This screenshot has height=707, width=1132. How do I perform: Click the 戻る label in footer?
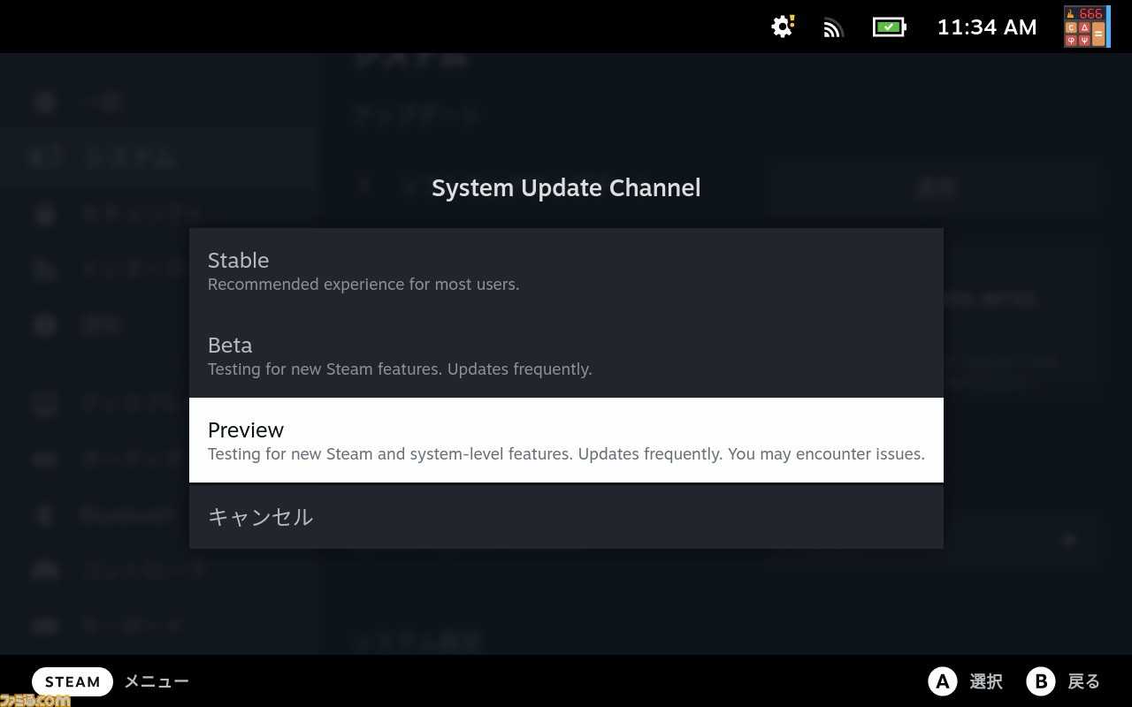(1084, 681)
